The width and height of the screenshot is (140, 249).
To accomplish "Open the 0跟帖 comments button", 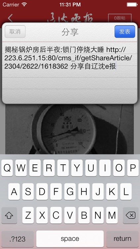I will [120, 18].
